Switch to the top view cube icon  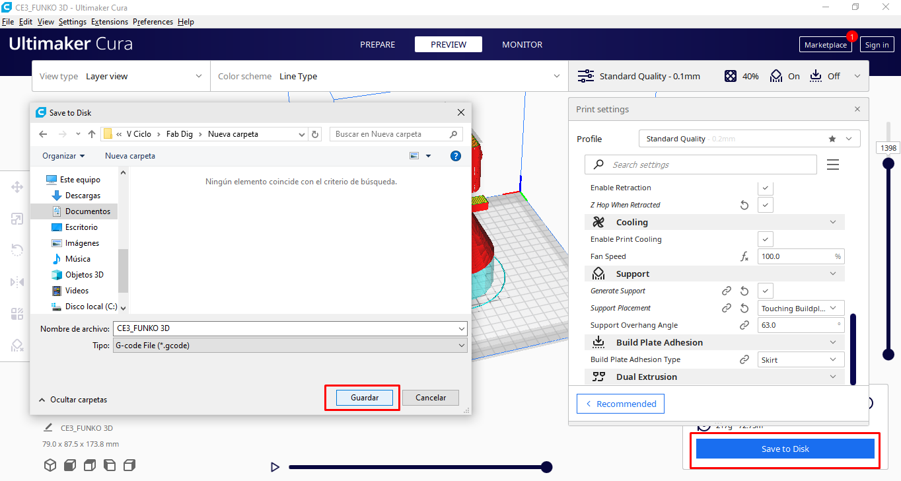90,465
